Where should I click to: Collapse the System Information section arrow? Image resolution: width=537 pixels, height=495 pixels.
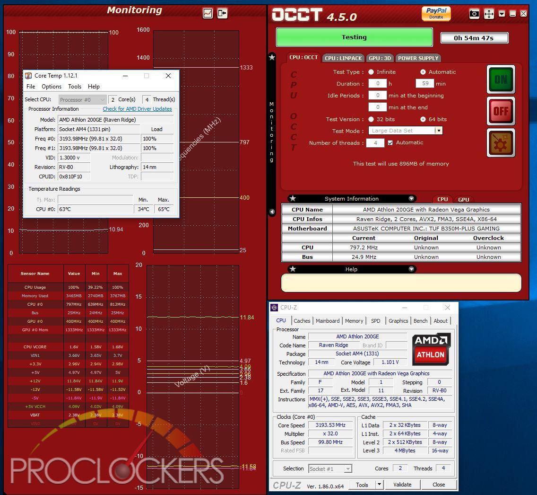[x=411, y=198]
